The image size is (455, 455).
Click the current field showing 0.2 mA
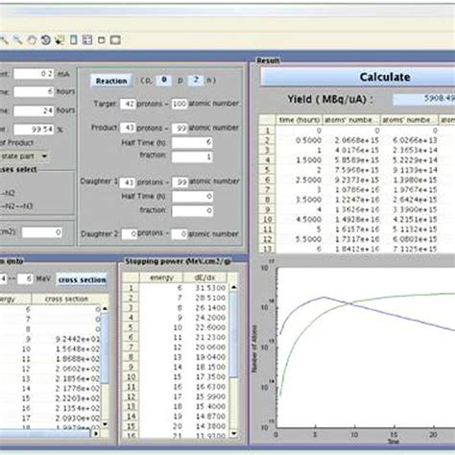tap(34, 74)
